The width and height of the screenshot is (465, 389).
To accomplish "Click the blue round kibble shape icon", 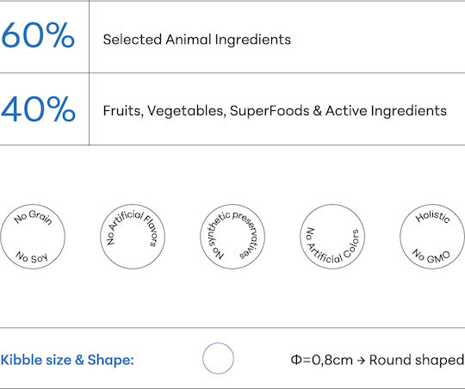I will [218, 359].
